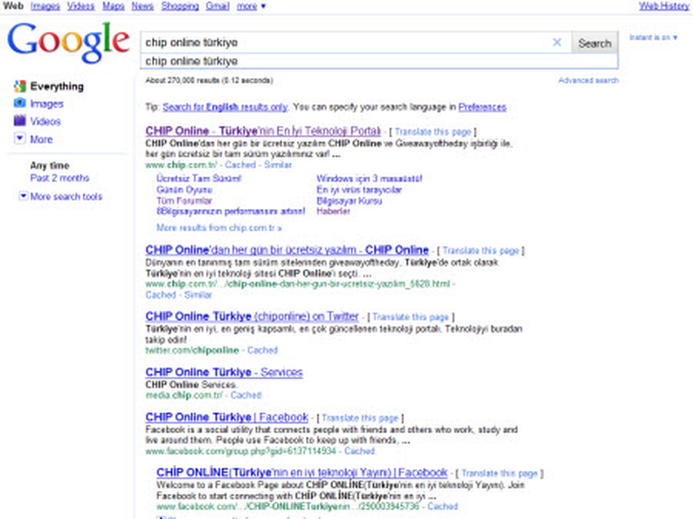Open Advanced search

coord(588,80)
